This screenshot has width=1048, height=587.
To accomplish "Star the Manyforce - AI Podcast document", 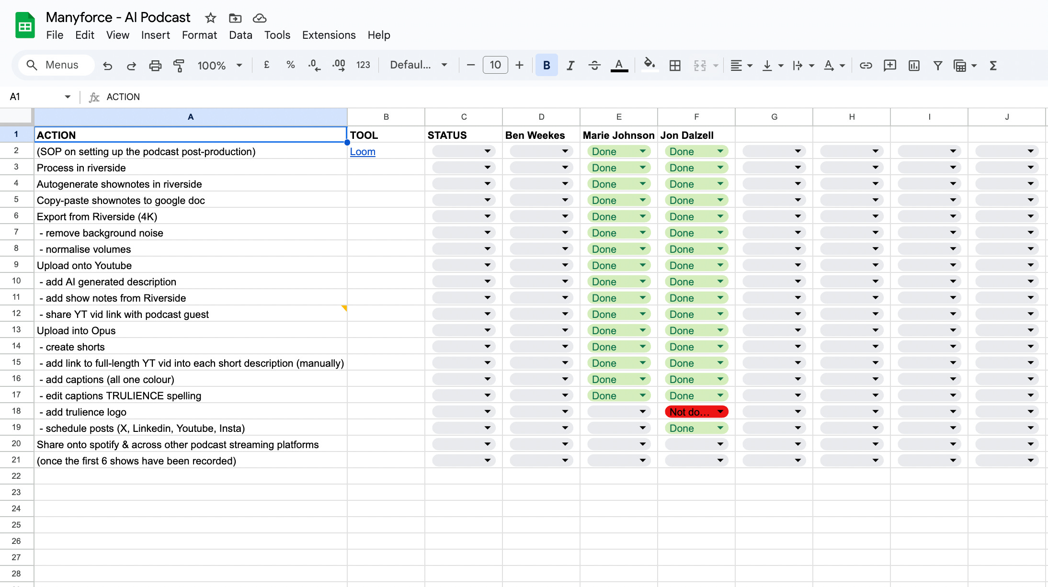I will pyautogui.click(x=210, y=18).
